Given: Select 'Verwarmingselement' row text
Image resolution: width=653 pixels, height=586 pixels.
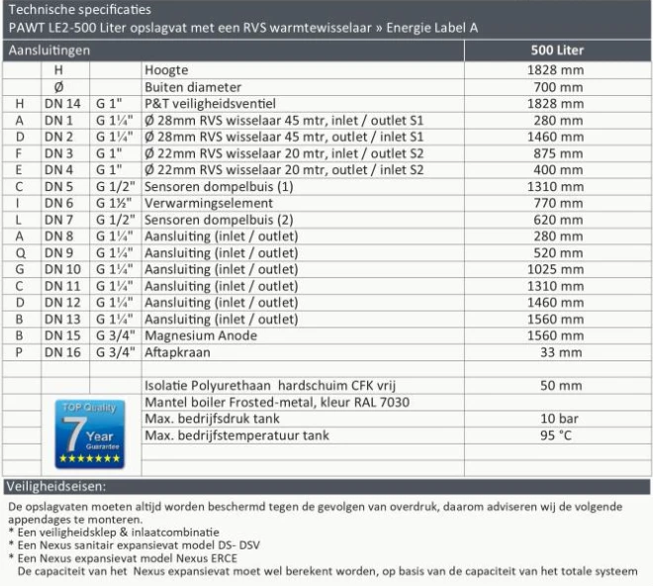Looking at the screenshot, I should pos(209,203).
